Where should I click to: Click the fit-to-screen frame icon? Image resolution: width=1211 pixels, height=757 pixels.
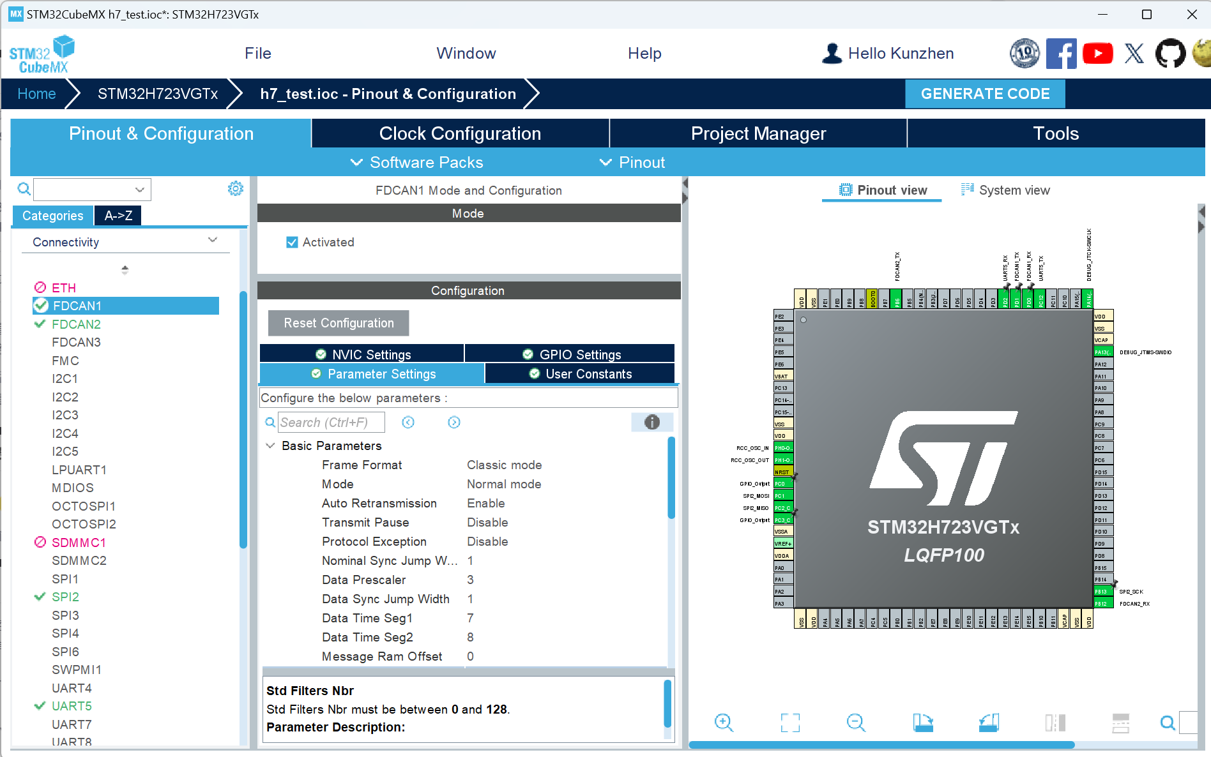coord(790,723)
